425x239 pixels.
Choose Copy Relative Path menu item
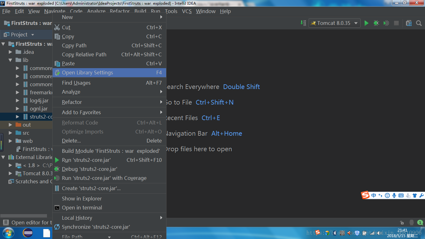109,54
